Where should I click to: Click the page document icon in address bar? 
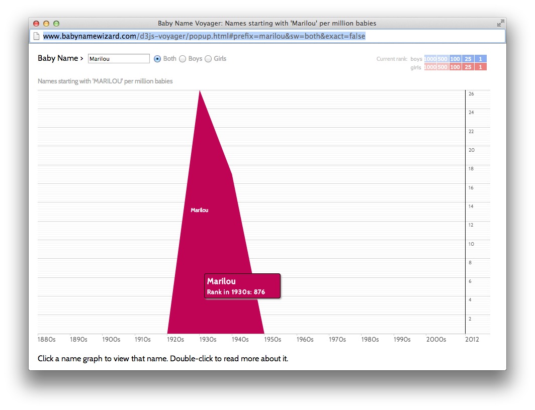pyautogui.click(x=37, y=36)
